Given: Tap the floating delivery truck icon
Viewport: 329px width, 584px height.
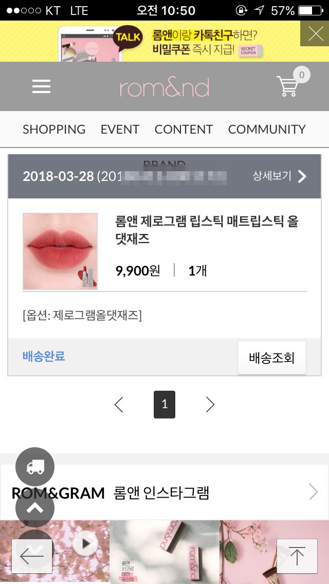Looking at the screenshot, I should 35,467.
